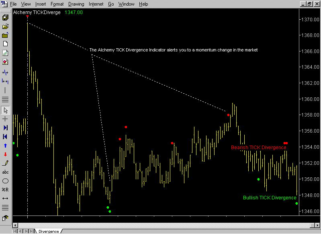Open the Go menu
The image size is (321, 234).
click(x=111, y=4)
